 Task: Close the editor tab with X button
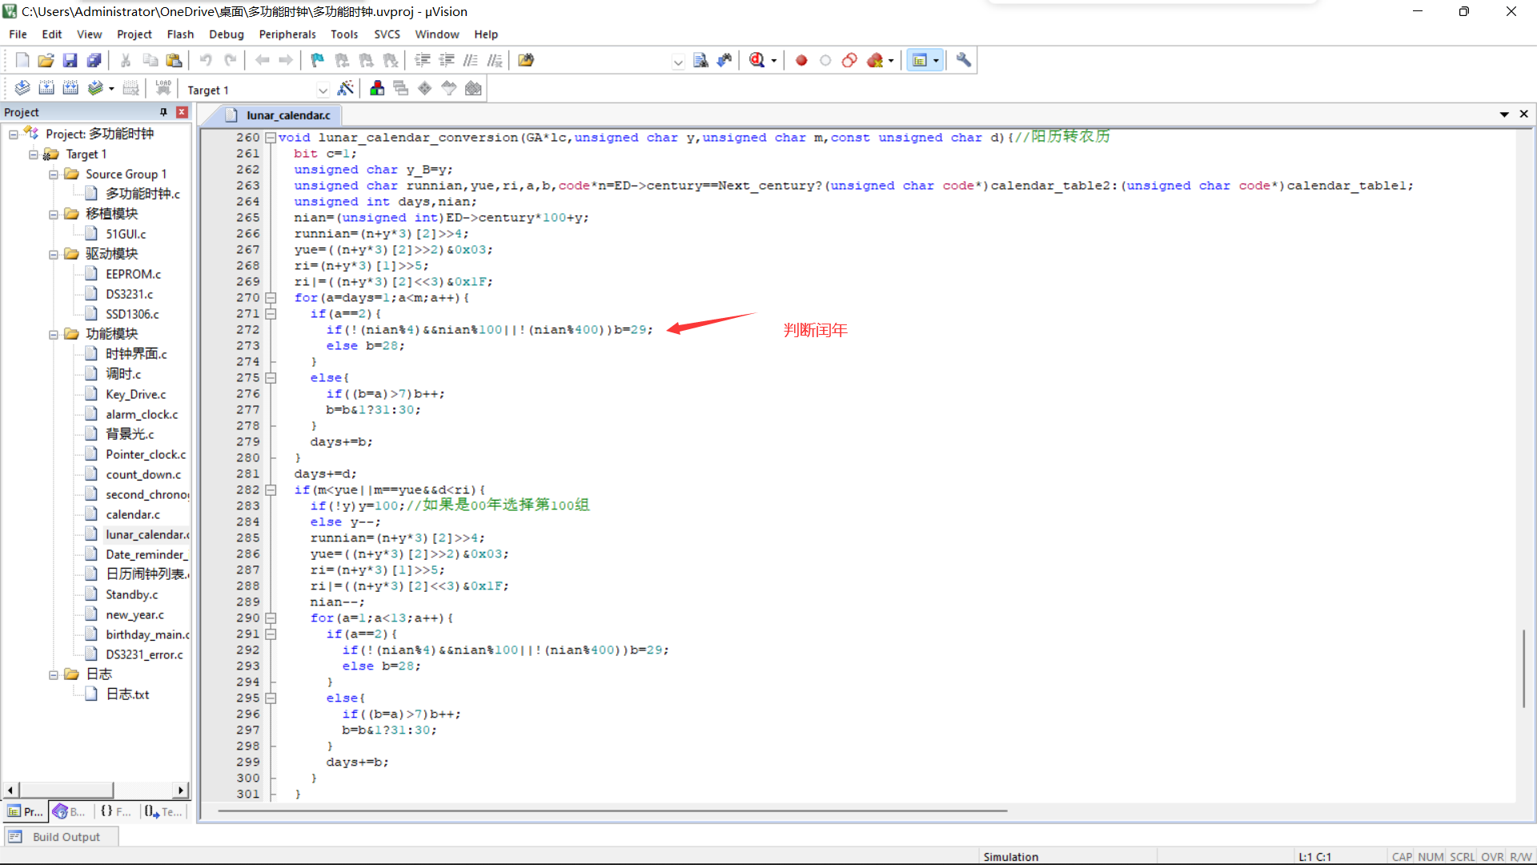(x=1524, y=115)
